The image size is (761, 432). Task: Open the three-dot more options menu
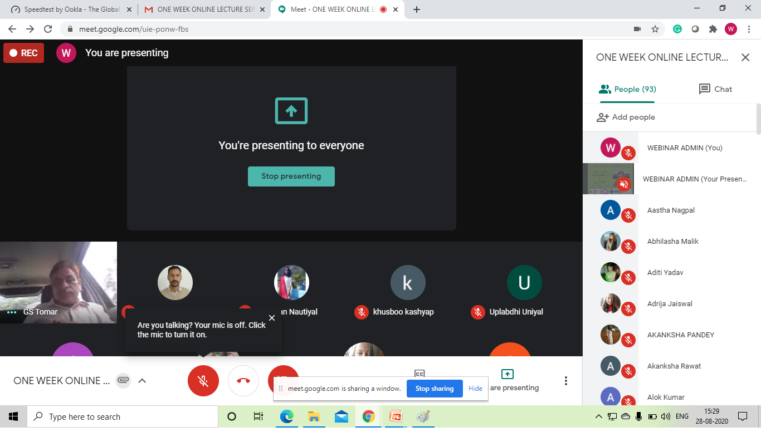coord(566,381)
